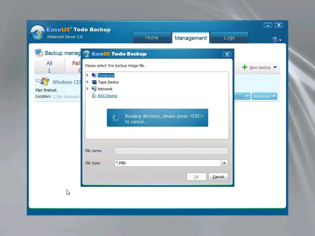
Task: Click the NAS Device server icon
Action: pyautogui.click(x=94, y=96)
